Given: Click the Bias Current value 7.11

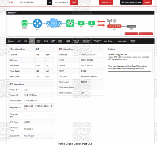Looking at the screenshot, I should 37,76.
